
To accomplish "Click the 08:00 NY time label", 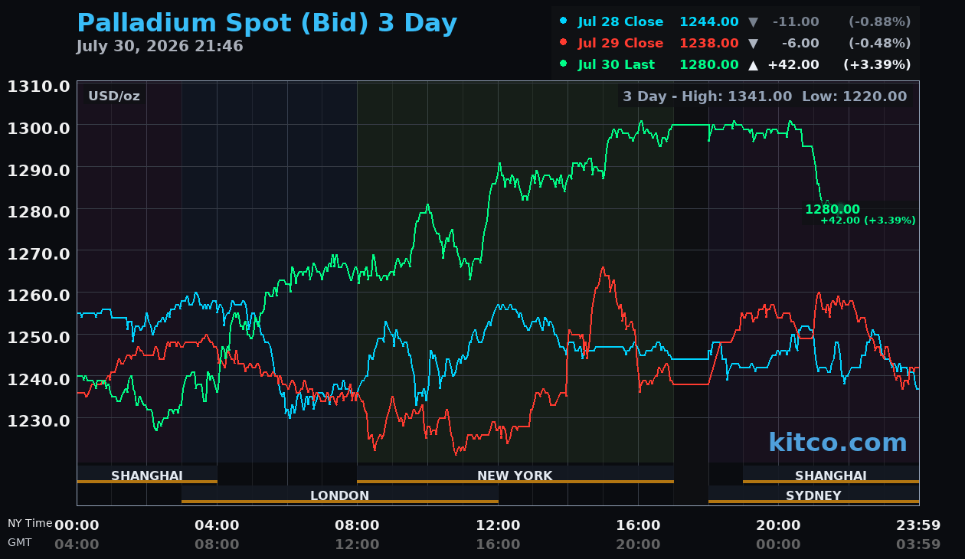I will pyautogui.click(x=357, y=525).
